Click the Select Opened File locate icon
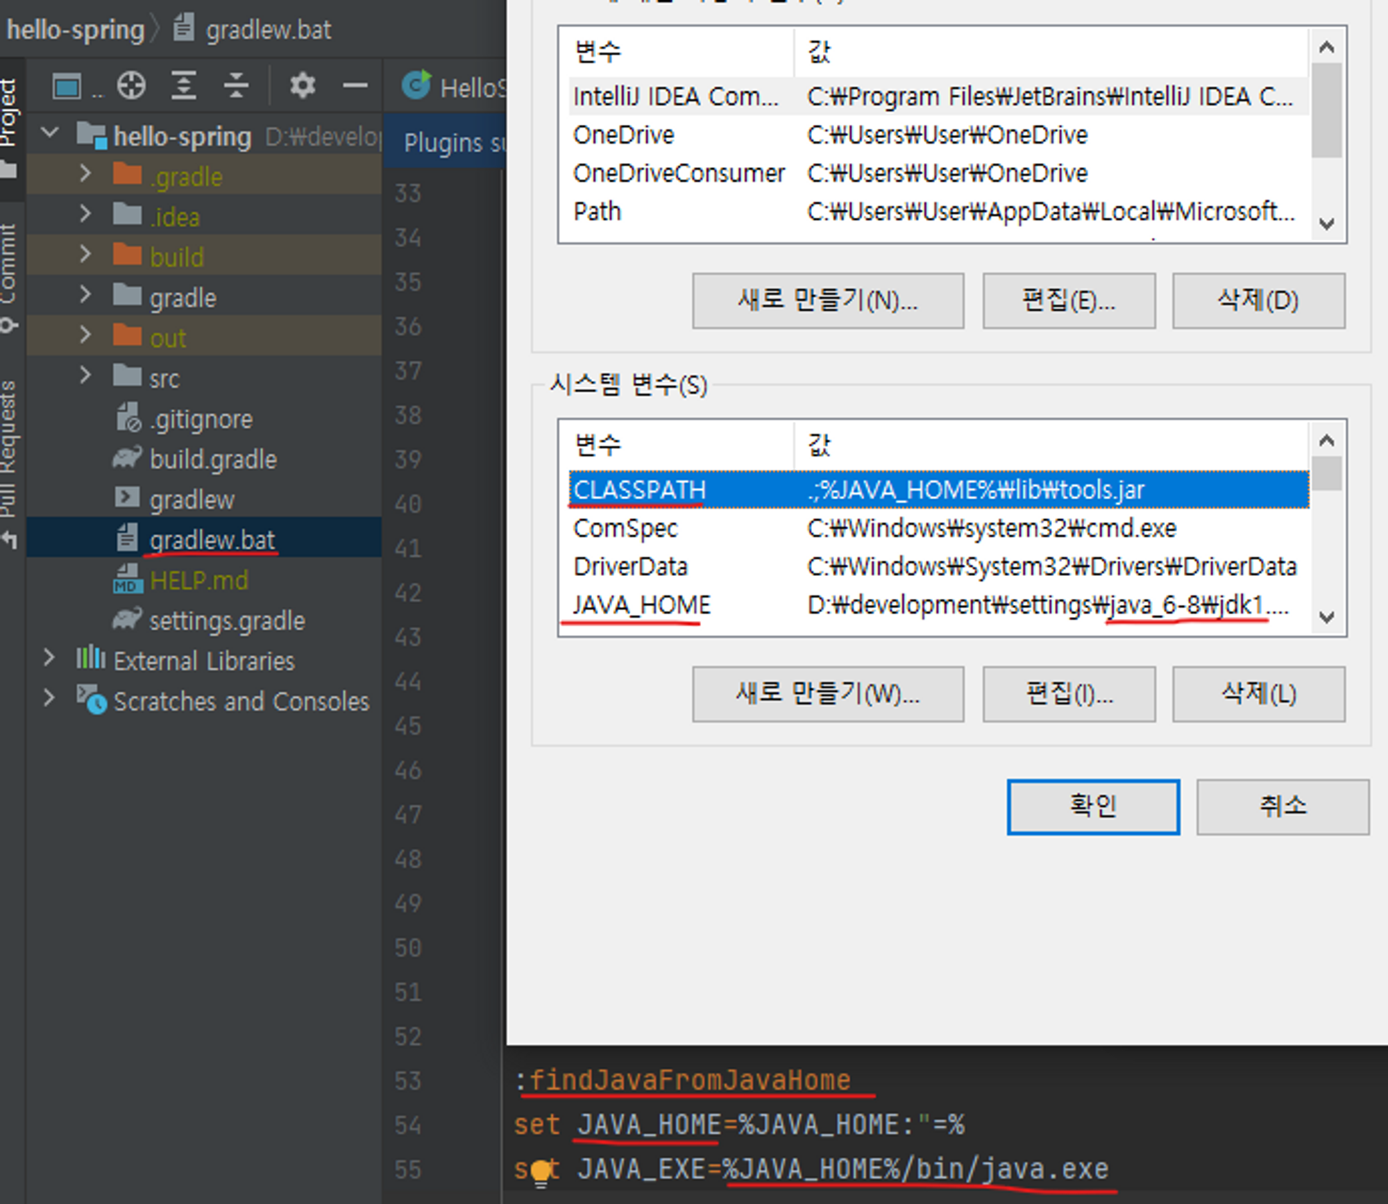This screenshot has width=1388, height=1204. (x=131, y=86)
